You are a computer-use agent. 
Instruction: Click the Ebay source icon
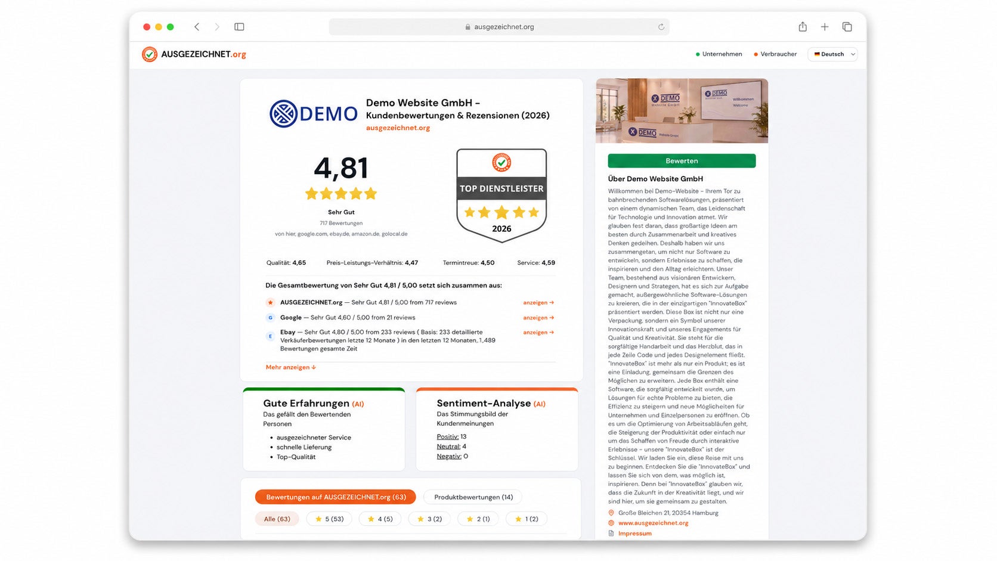270,336
